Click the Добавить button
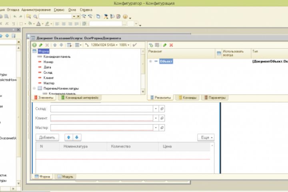 click(47, 138)
